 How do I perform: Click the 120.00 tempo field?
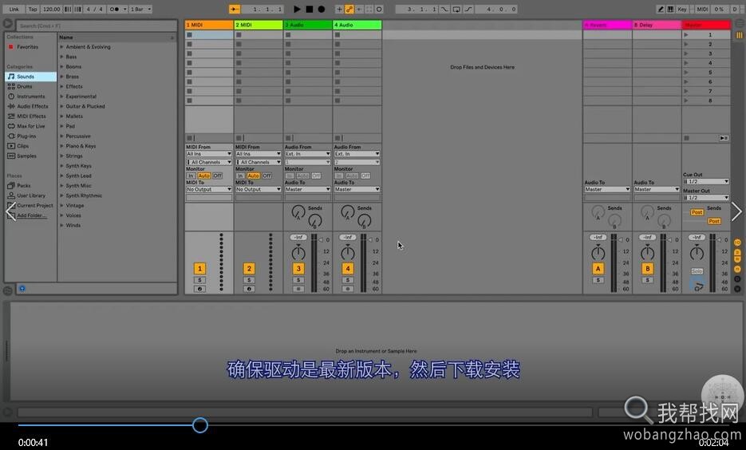click(51, 9)
